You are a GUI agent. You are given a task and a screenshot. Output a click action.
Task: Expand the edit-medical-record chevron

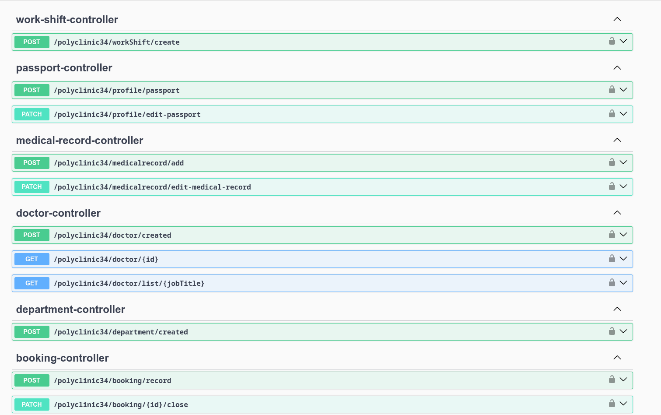point(623,186)
